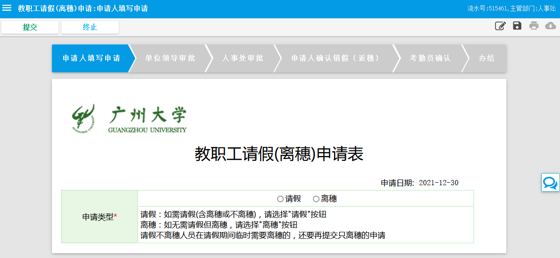The image size is (560, 258).
Task: Select the 申请人填写申请 workflow step
Action: (x=91, y=58)
